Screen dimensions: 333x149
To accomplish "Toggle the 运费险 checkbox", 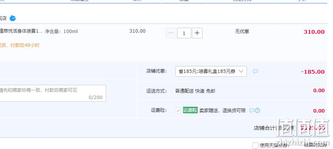I will [x=178, y=111].
